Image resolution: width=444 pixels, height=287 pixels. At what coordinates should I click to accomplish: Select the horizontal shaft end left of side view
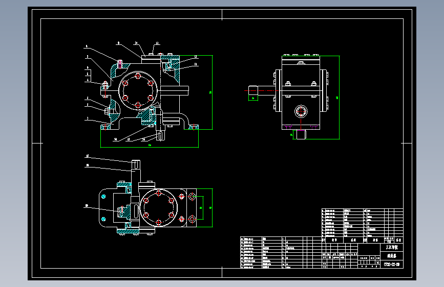click(253, 91)
